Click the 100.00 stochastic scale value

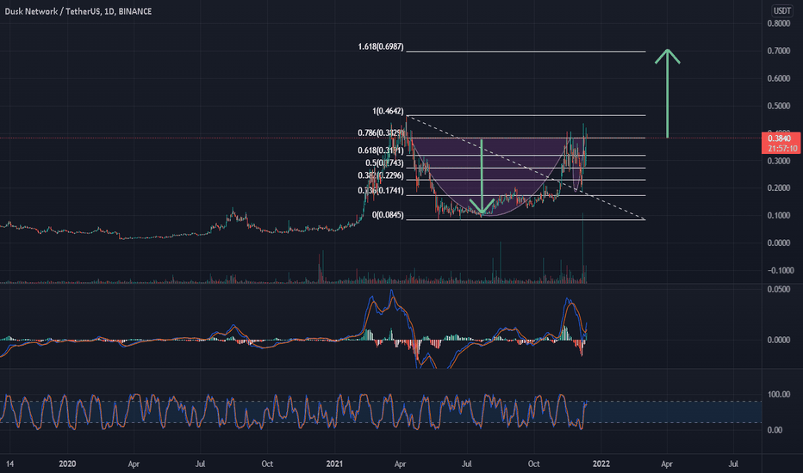pyautogui.click(x=778, y=394)
